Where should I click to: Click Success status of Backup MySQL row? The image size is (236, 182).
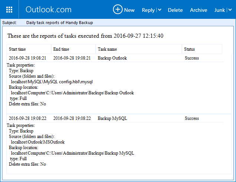tap(192, 118)
